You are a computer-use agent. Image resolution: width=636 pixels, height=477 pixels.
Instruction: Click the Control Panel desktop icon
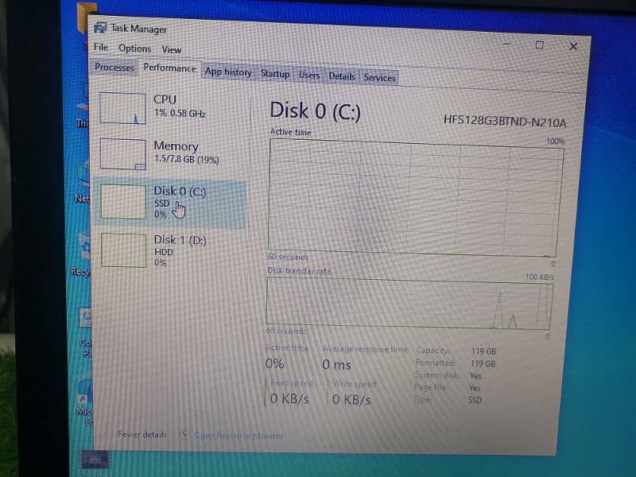click(x=86, y=332)
